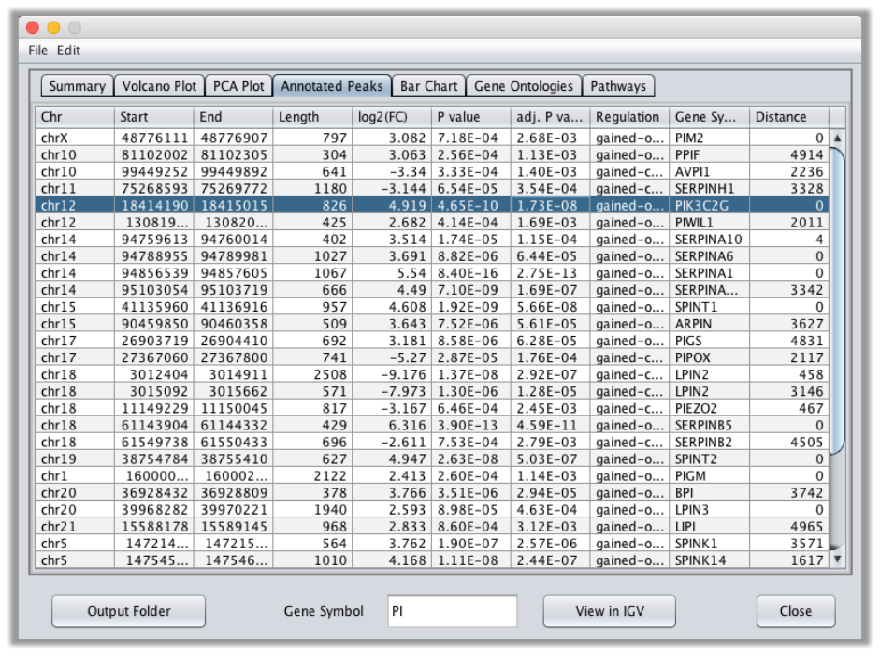Viewport: 880px width, 655px height.
Task: Open the Edit menu
Action: 68,51
